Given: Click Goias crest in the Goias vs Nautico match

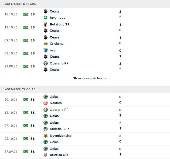Looking at the screenshot, I should click(46, 97).
